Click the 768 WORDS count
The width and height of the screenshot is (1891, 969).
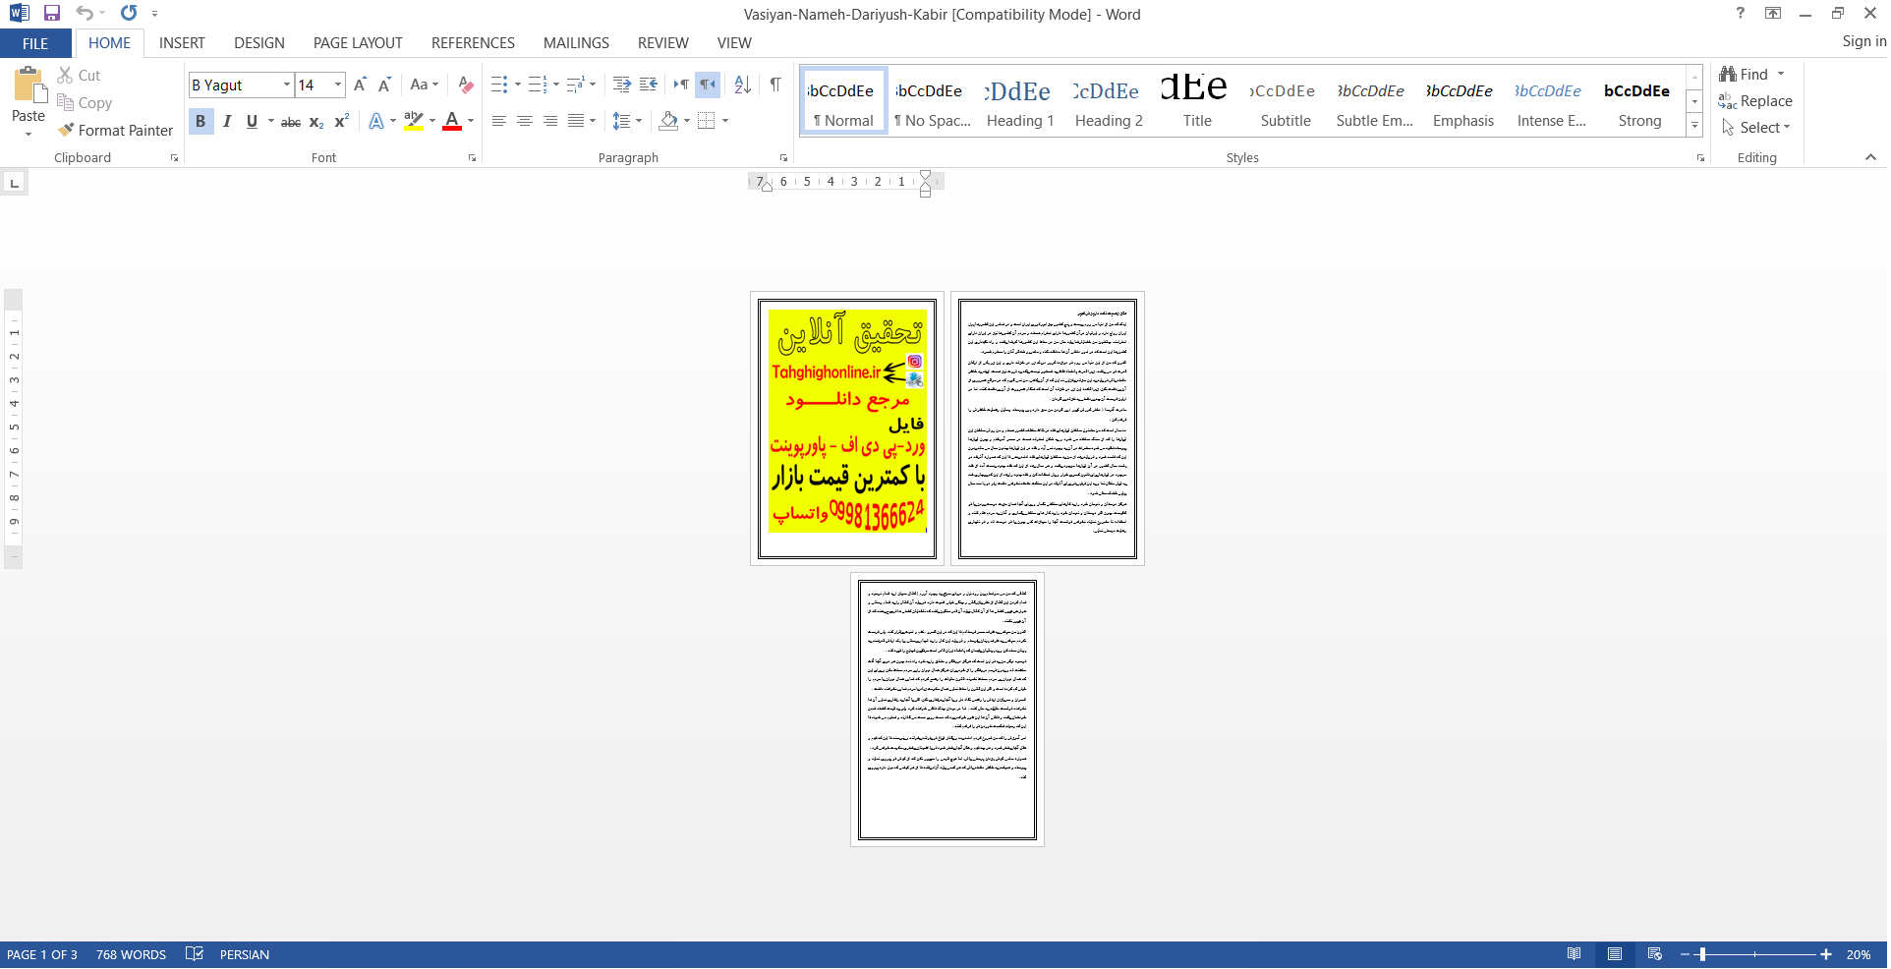point(131,954)
